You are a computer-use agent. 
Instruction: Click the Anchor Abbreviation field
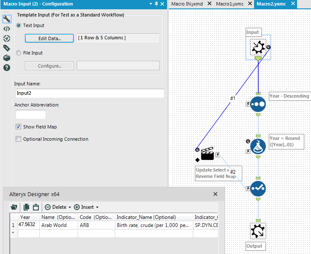click(x=31, y=115)
